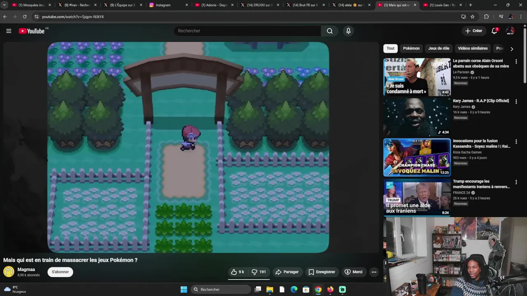Viewport: 527px width, 296px height.
Task: Open the Chrome extensions puzzle icon
Action: [x=486, y=16]
